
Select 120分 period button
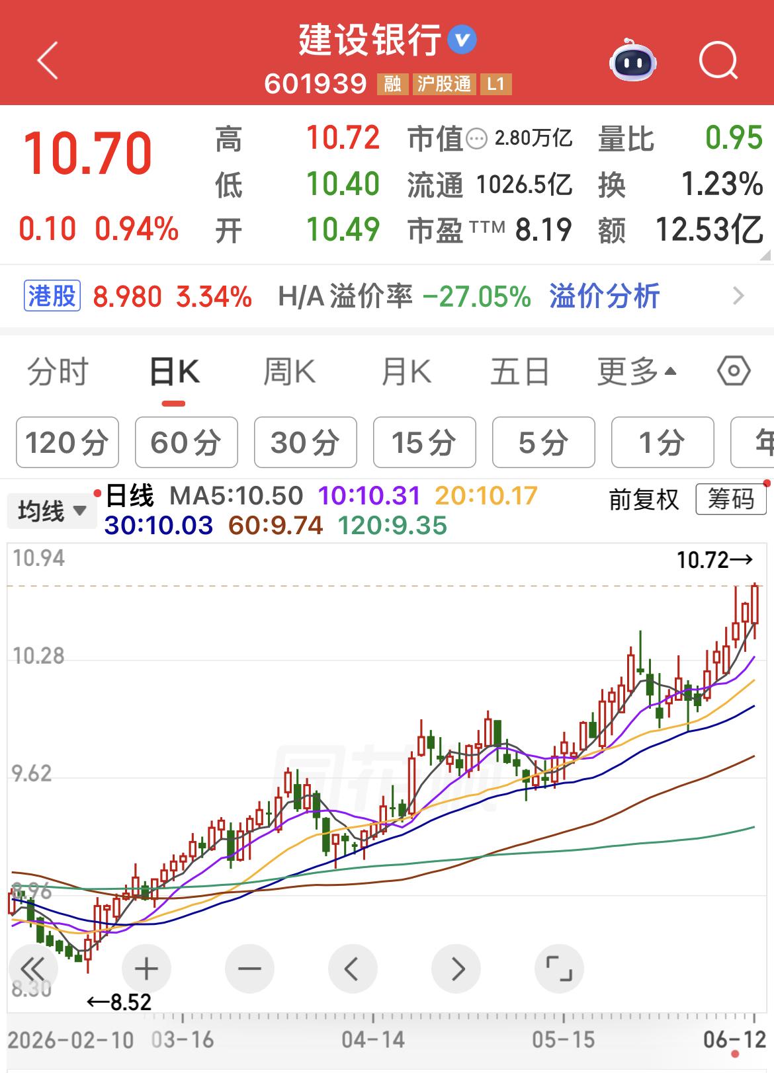click(67, 442)
